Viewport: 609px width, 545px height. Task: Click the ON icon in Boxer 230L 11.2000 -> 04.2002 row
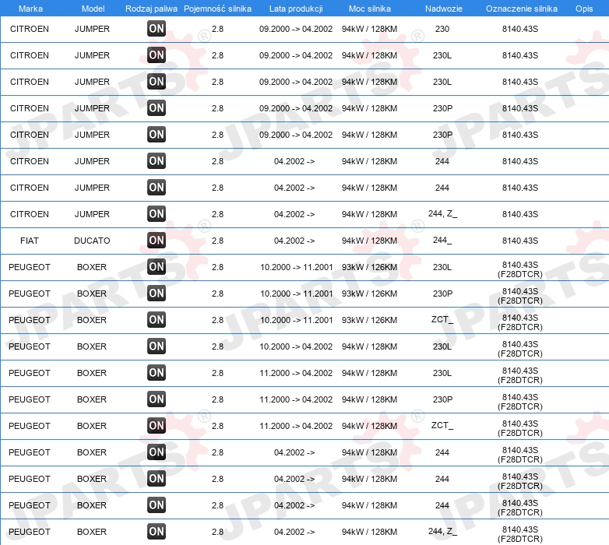(x=157, y=373)
